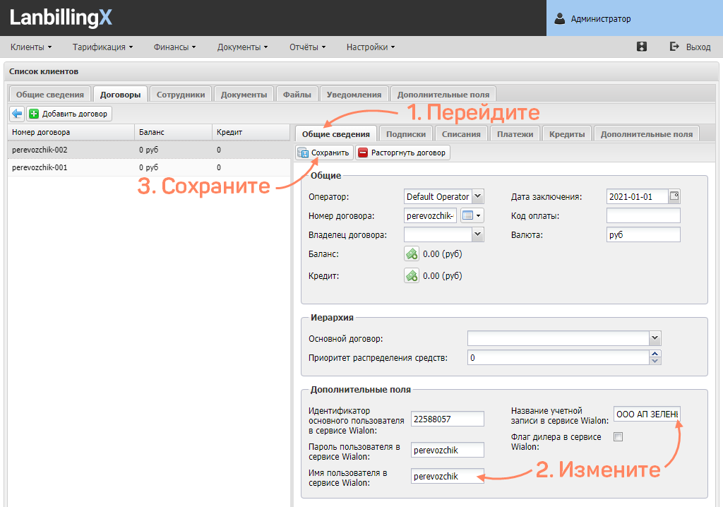This screenshot has width=723, height=507.
Task: Click the Wialon identifier field 22588057
Action: click(x=447, y=419)
